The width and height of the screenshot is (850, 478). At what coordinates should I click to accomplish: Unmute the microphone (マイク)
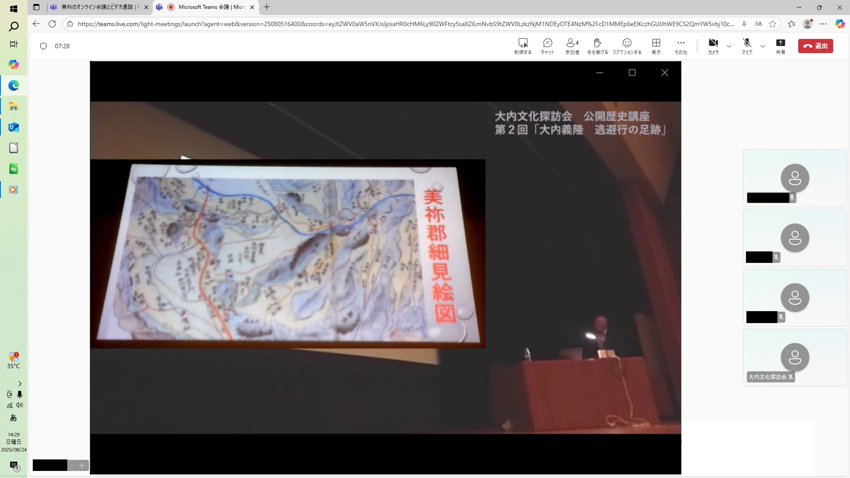click(747, 46)
